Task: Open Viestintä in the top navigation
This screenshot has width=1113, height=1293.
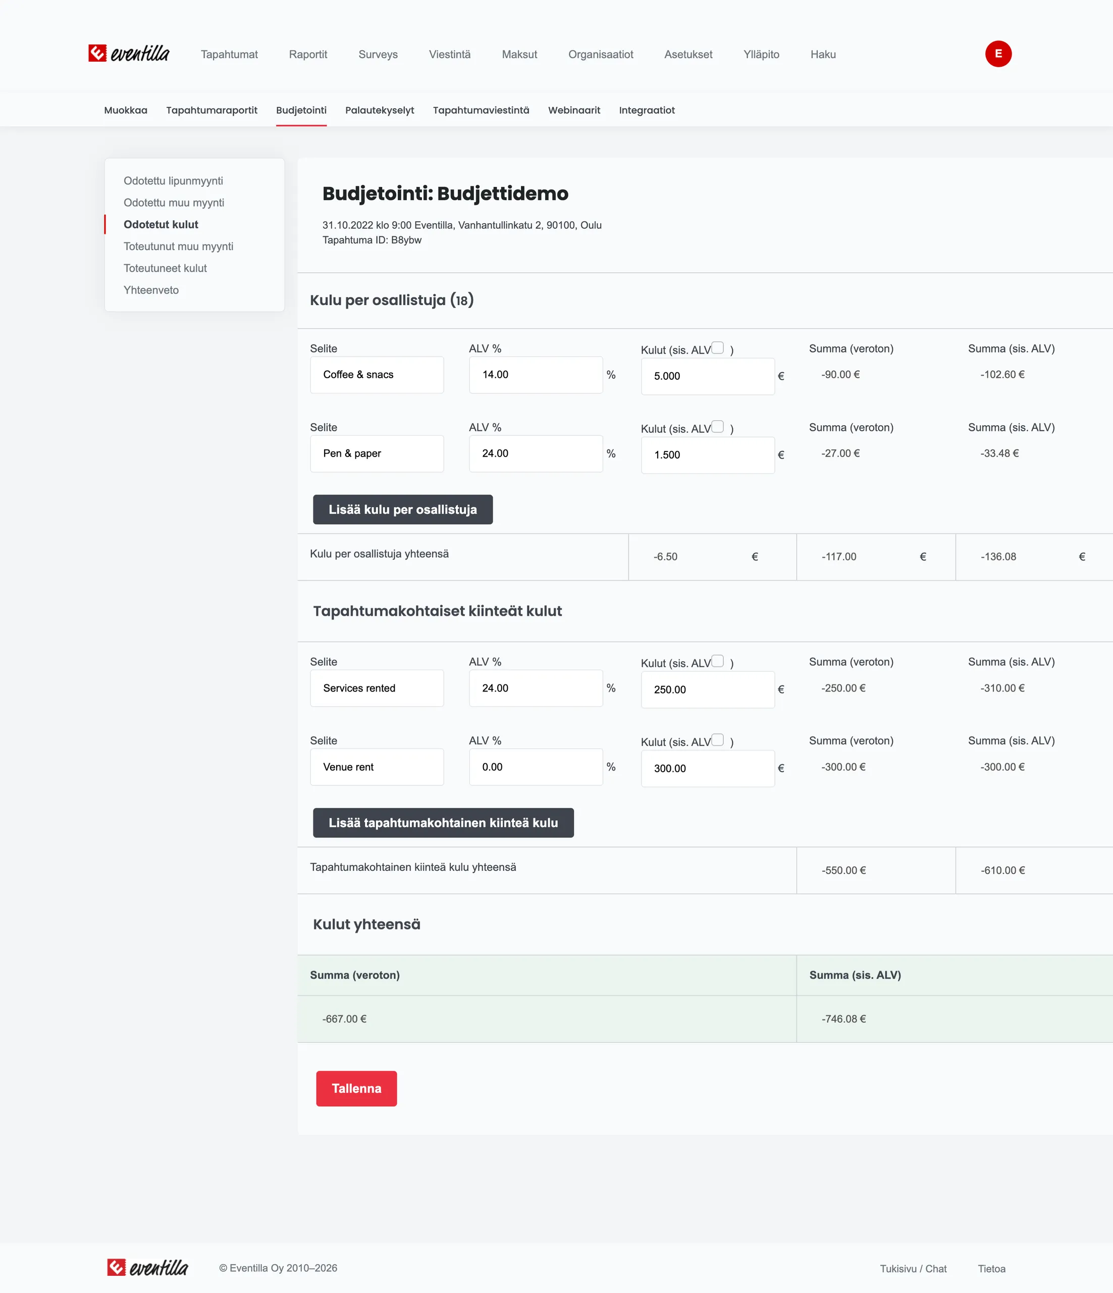Action: click(x=450, y=54)
